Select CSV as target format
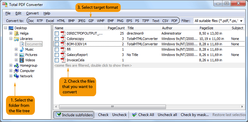 pyautogui.click(x=165, y=21)
